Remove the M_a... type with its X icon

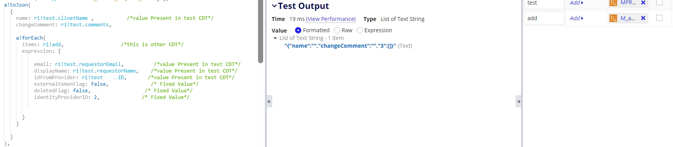click(x=643, y=18)
